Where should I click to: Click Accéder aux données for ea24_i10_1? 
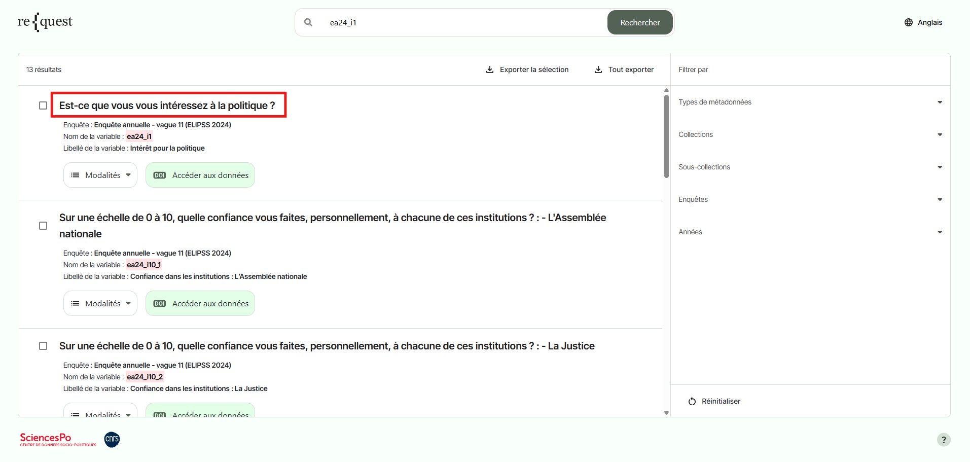(x=200, y=303)
